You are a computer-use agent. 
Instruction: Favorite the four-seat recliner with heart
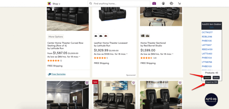[x=133, y=83]
